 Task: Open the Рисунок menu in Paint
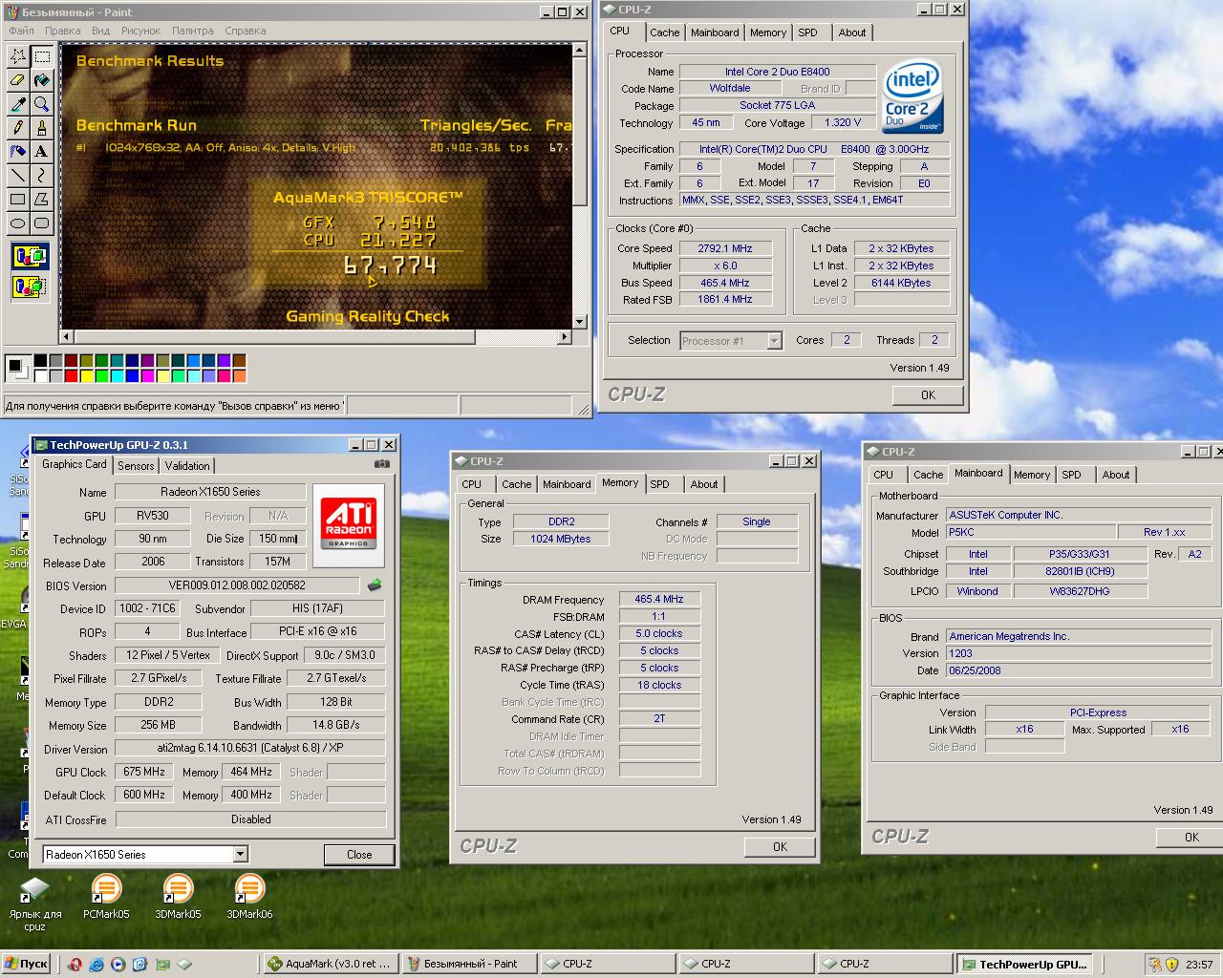coord(141,31)
